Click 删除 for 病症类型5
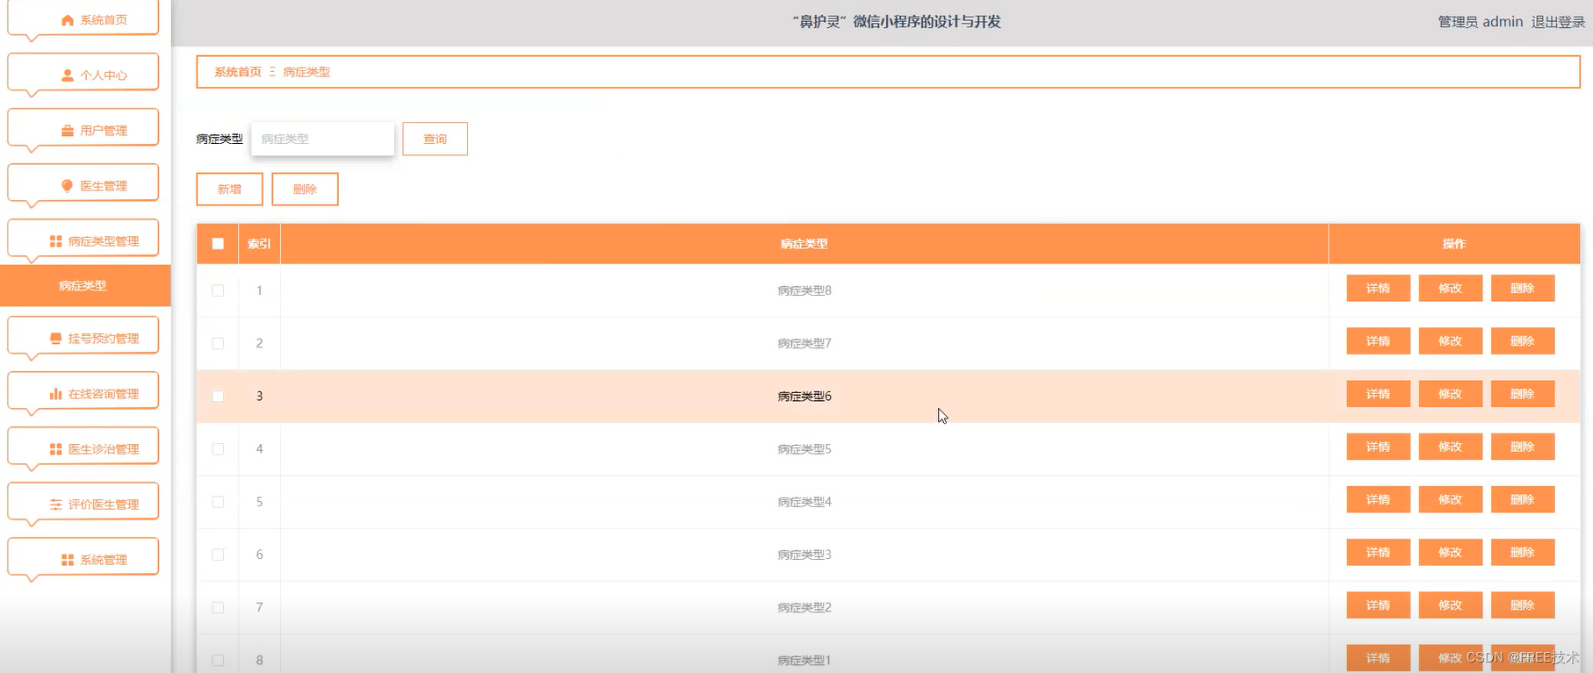Image resolution: width=1593 pixels, height=673 pixels. [x=1522, y=447]
